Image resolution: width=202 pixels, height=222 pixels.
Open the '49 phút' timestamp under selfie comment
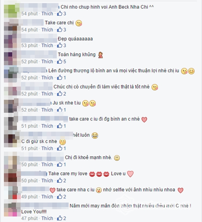click(x=29, y=197)
